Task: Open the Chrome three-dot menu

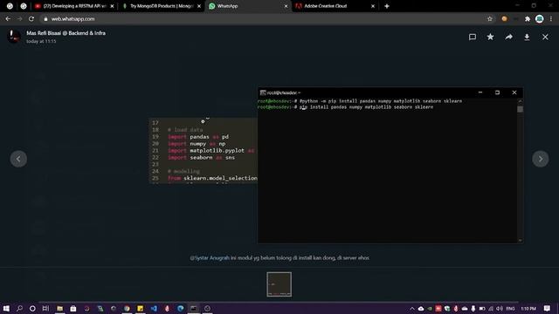Action: [x=551, y=19]
